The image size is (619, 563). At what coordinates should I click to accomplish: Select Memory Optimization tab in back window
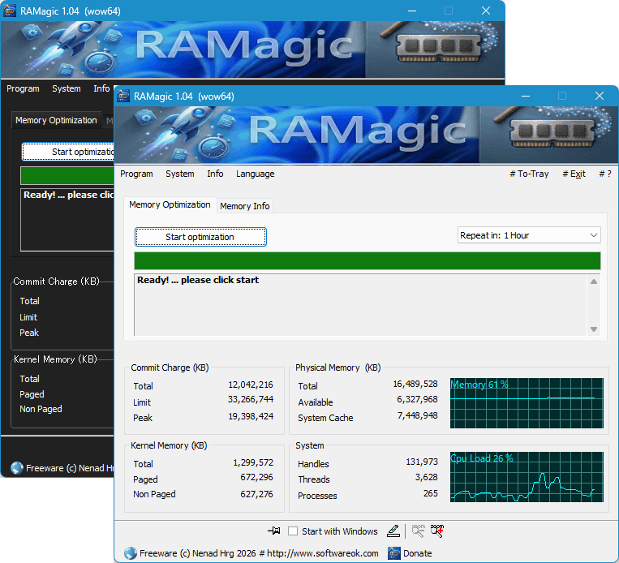coord(56,120)
